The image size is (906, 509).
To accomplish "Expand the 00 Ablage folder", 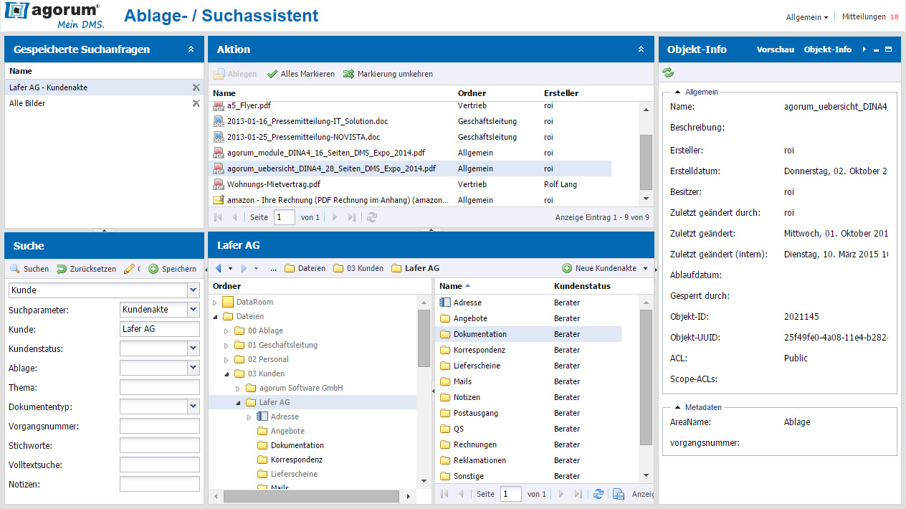I will (226, 331).
